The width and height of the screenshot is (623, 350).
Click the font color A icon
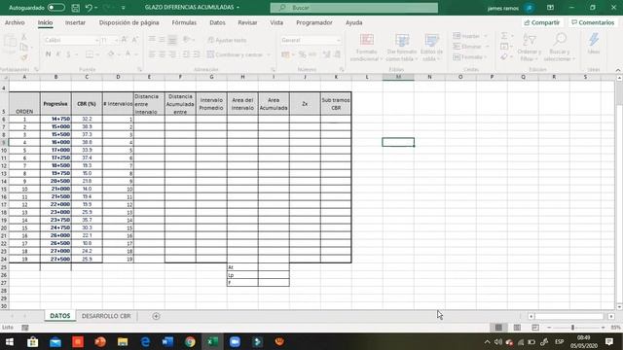pos(128,54)
